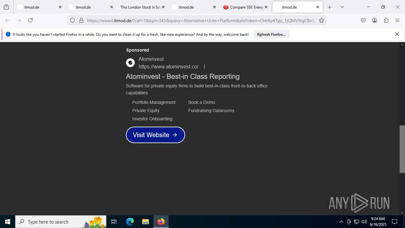Click the scrollbar down arrow
Viewport: 405px width, 228px height.
(402, 213)
